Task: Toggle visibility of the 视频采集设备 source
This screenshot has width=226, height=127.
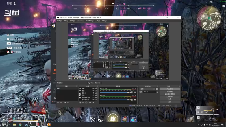Action: coord(94,97)
